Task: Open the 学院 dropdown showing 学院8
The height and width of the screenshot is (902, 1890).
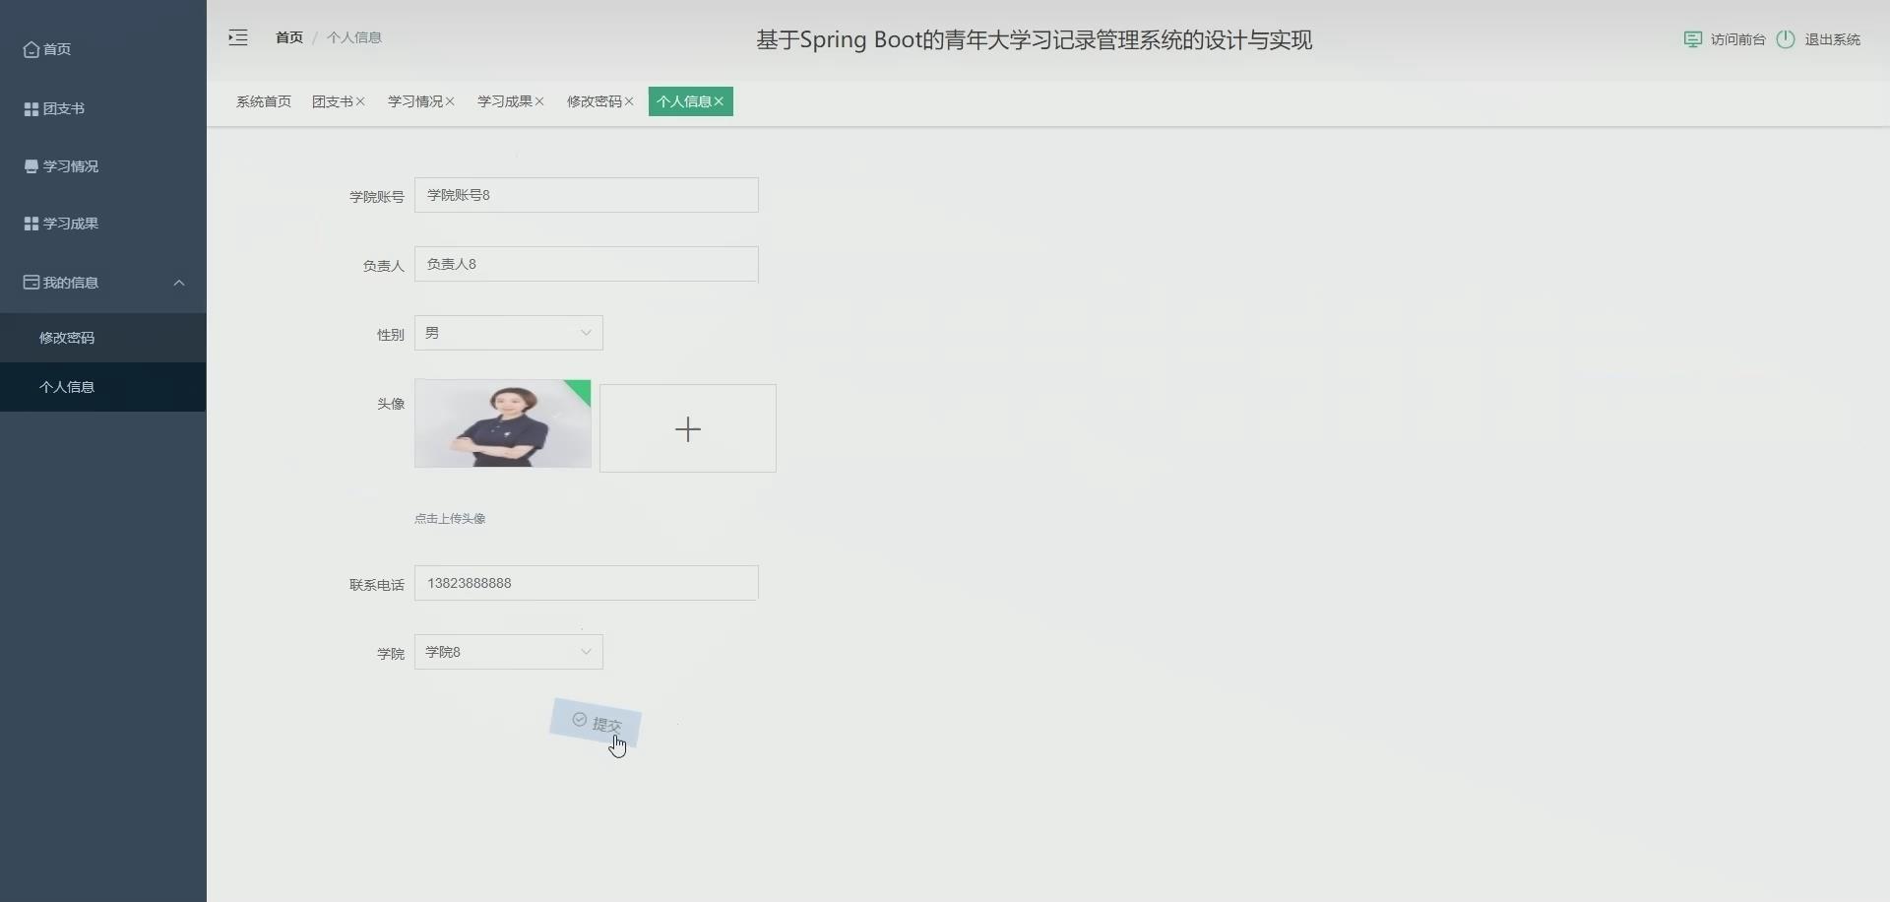Action: click(509, 652)
